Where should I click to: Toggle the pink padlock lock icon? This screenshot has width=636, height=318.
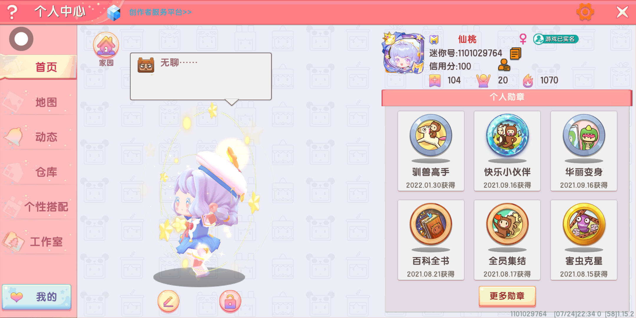coord(230,301)
